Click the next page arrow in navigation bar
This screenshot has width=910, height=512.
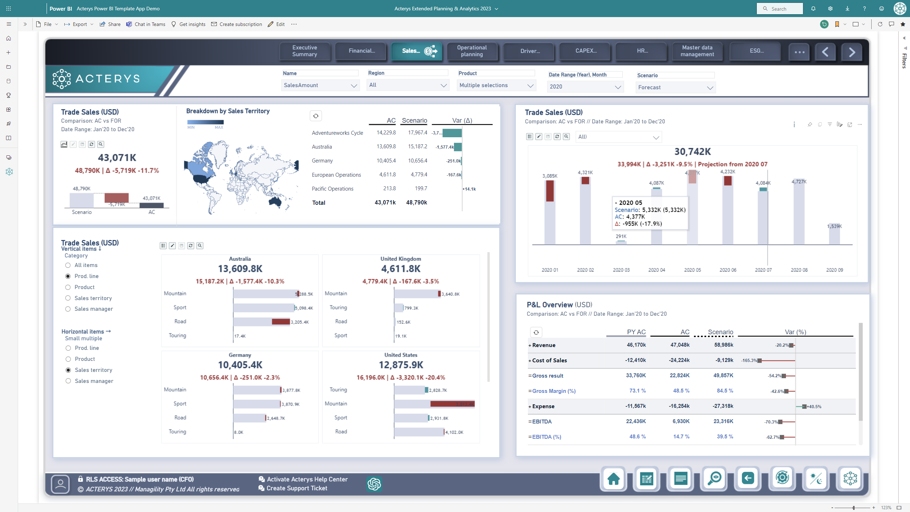(x=852, y=52)
